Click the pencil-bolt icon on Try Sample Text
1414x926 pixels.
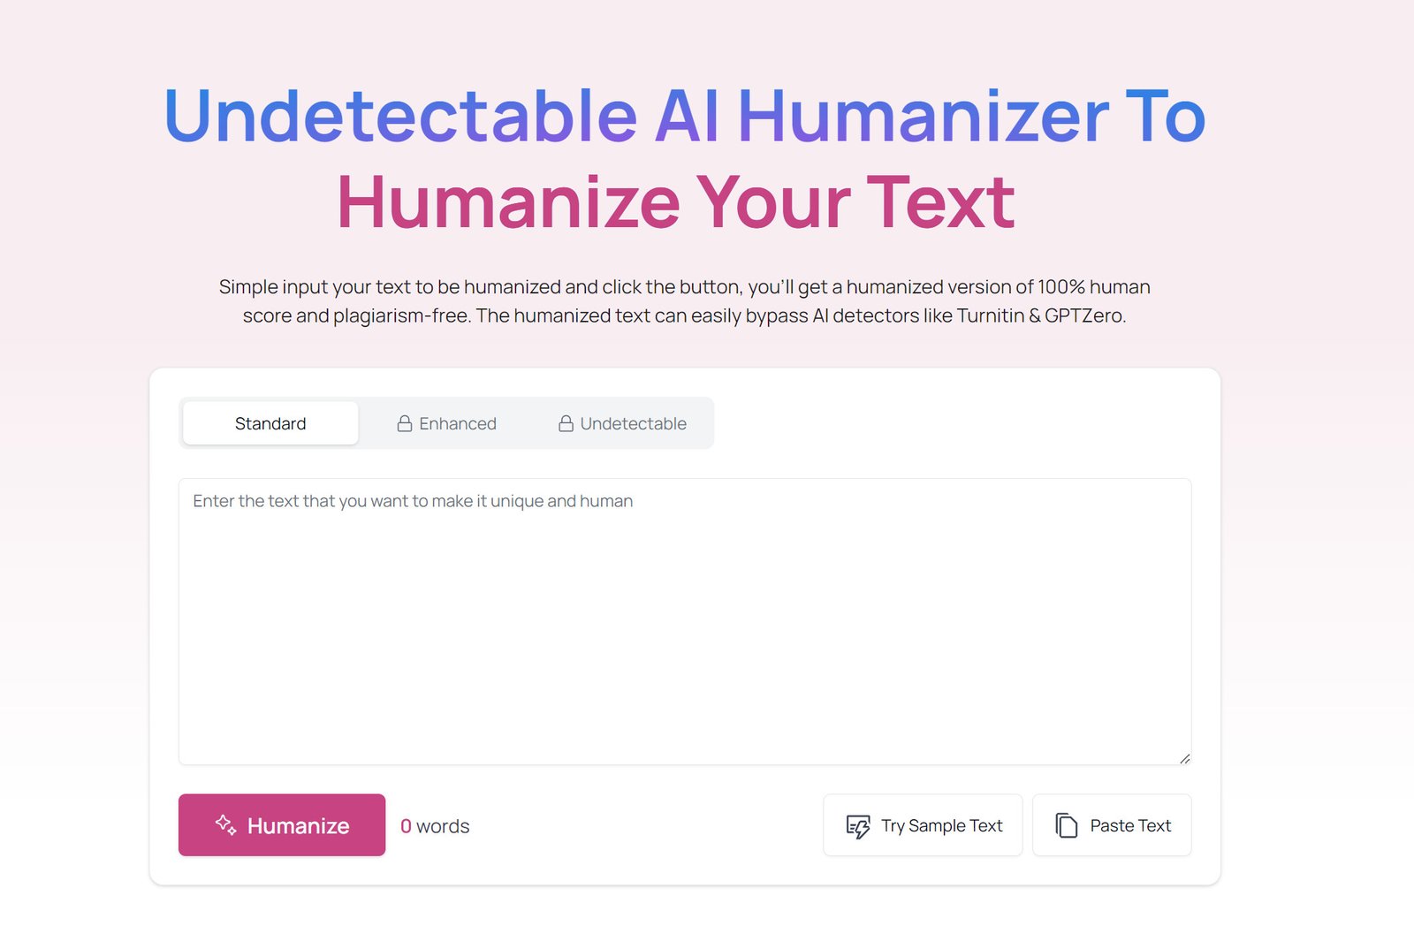coord(857,825)
